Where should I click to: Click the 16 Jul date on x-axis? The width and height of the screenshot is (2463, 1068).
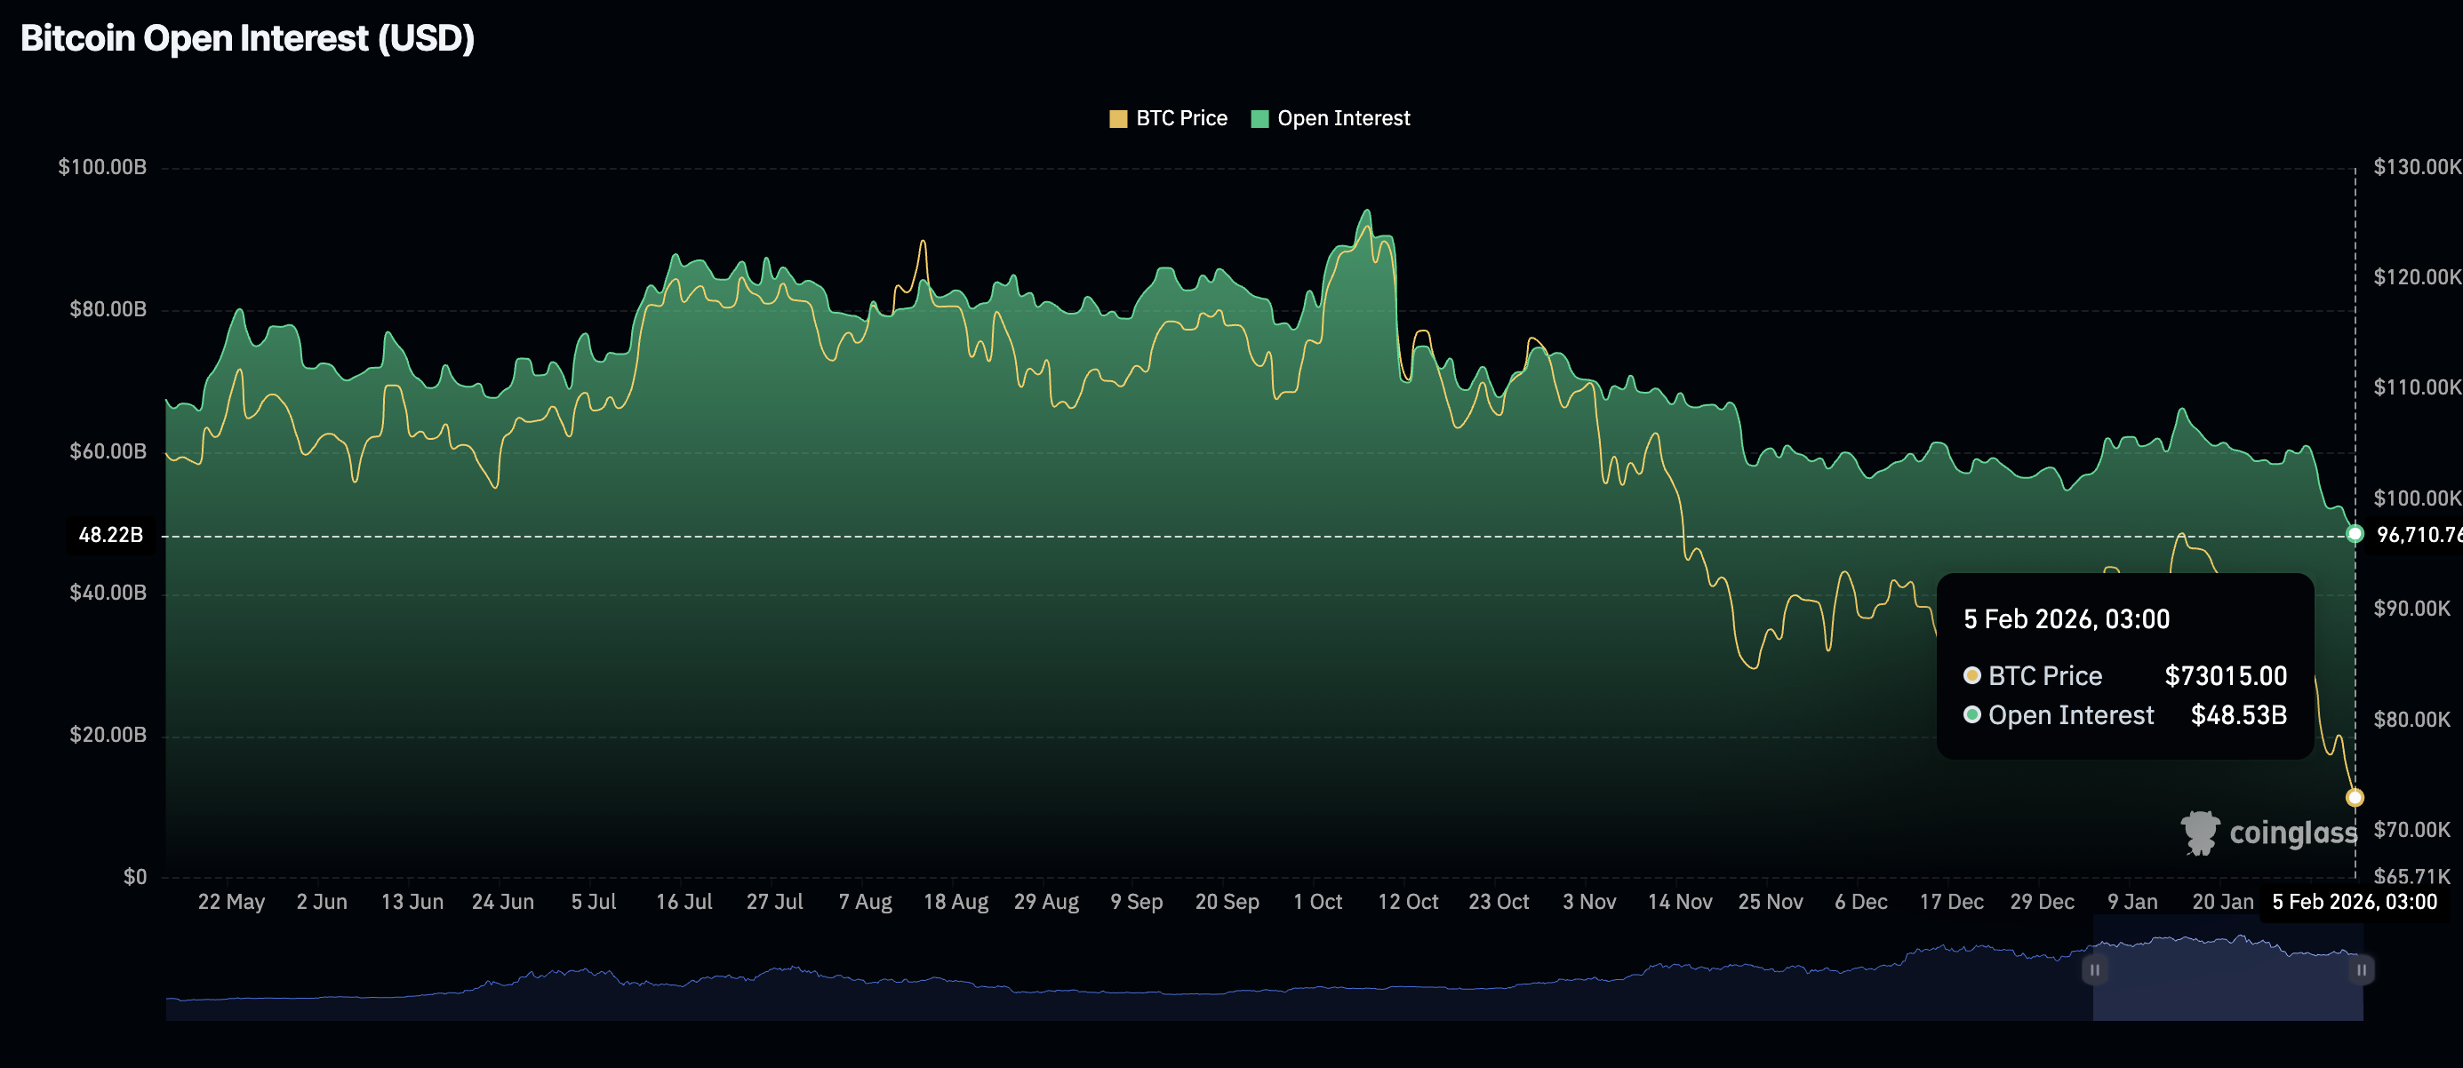point(684,902)
